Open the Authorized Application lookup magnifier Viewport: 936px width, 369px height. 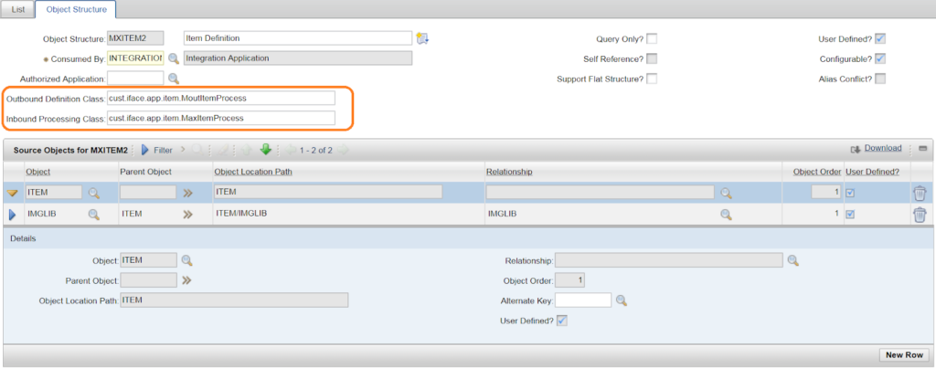click(173, 78)
